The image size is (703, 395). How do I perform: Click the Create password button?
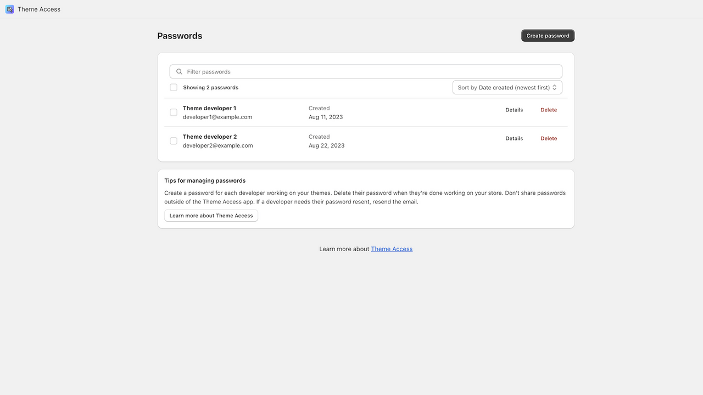tap(548, 35)
